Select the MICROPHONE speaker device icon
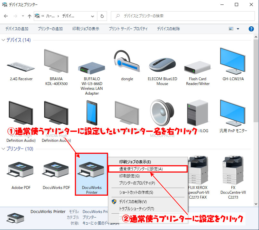This screenshot has height=230, width=259. coord(162,113)
